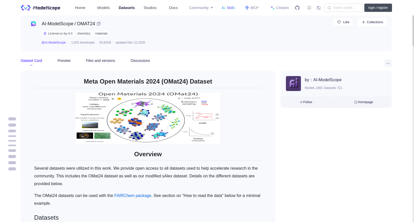
Task: Select the materials tag
Action: (101, 34)
